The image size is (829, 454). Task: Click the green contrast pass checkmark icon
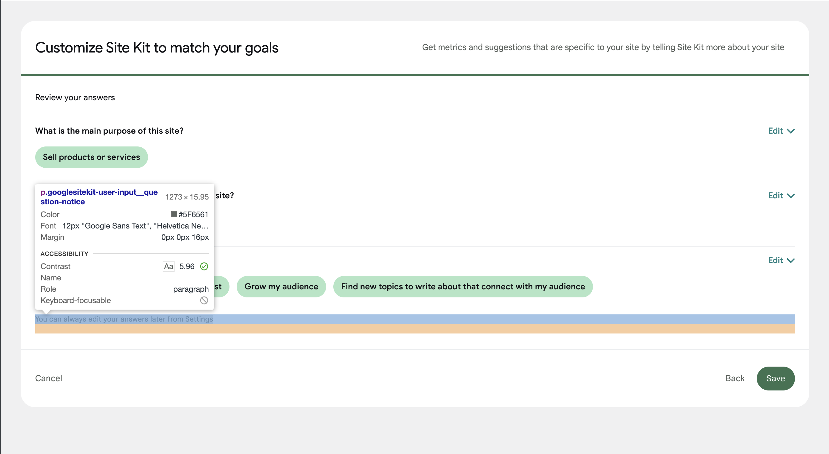[204, 266]
